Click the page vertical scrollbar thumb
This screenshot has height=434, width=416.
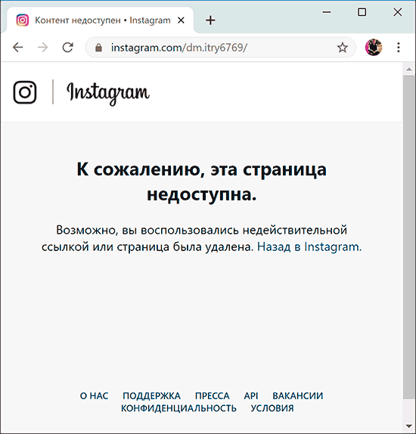click(408, 237)
